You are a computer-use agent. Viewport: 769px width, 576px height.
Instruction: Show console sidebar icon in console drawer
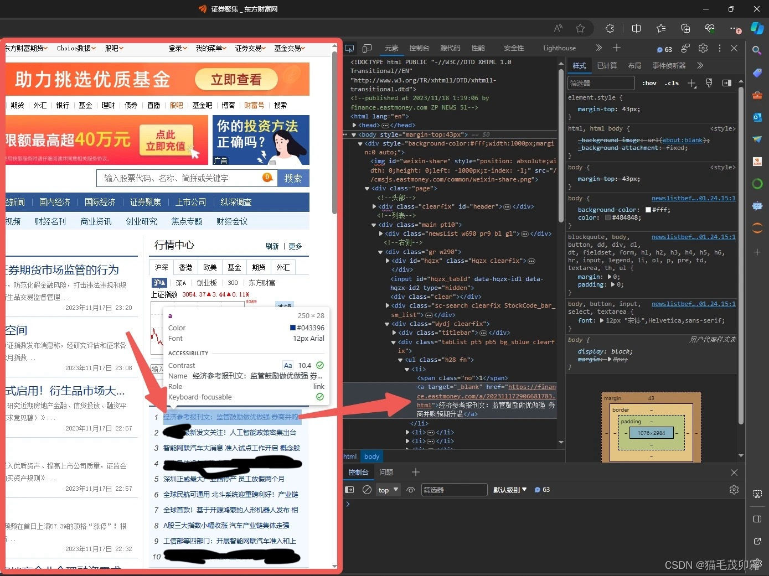pyautogui.click(x=349, y=490)
